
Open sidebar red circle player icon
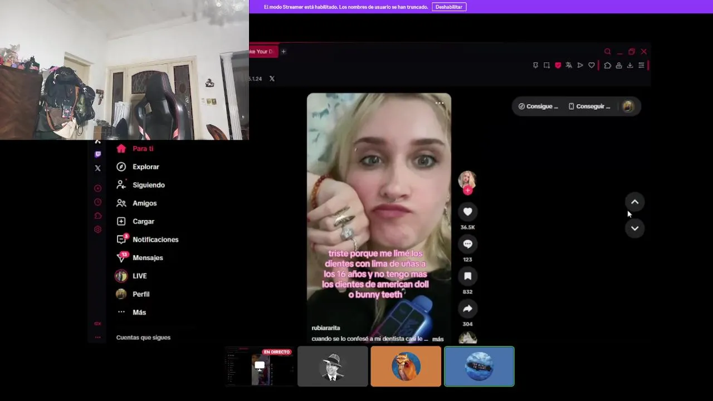pos(98,188)
